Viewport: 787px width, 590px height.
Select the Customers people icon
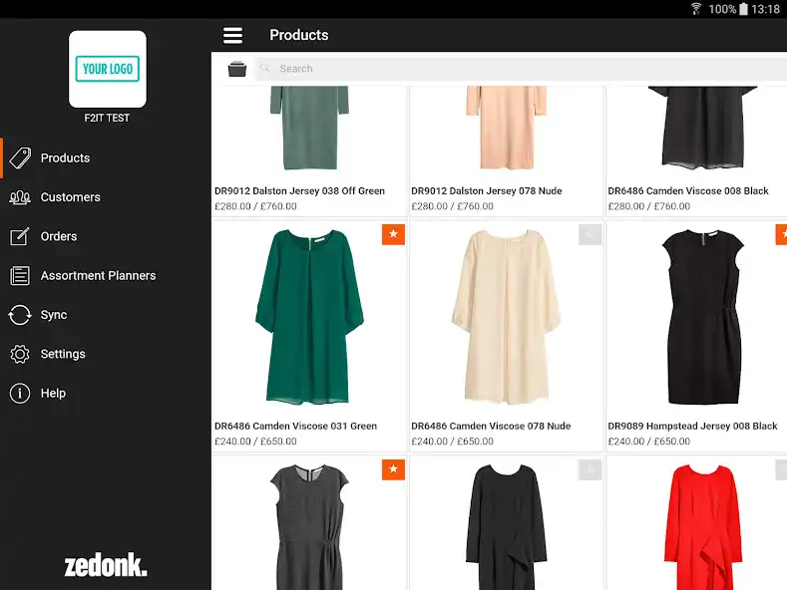[x=20, y=197]
